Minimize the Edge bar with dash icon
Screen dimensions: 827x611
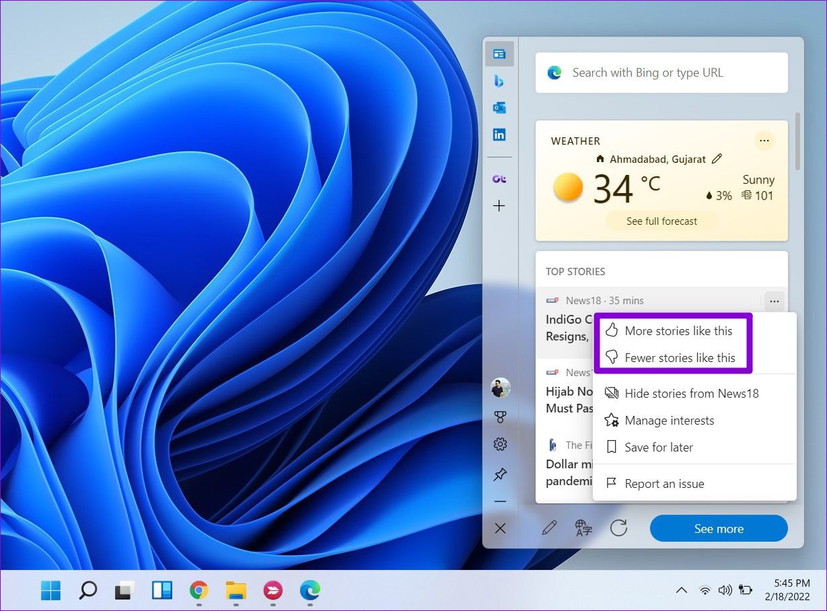pyautogui.click(x=500, y=501)
